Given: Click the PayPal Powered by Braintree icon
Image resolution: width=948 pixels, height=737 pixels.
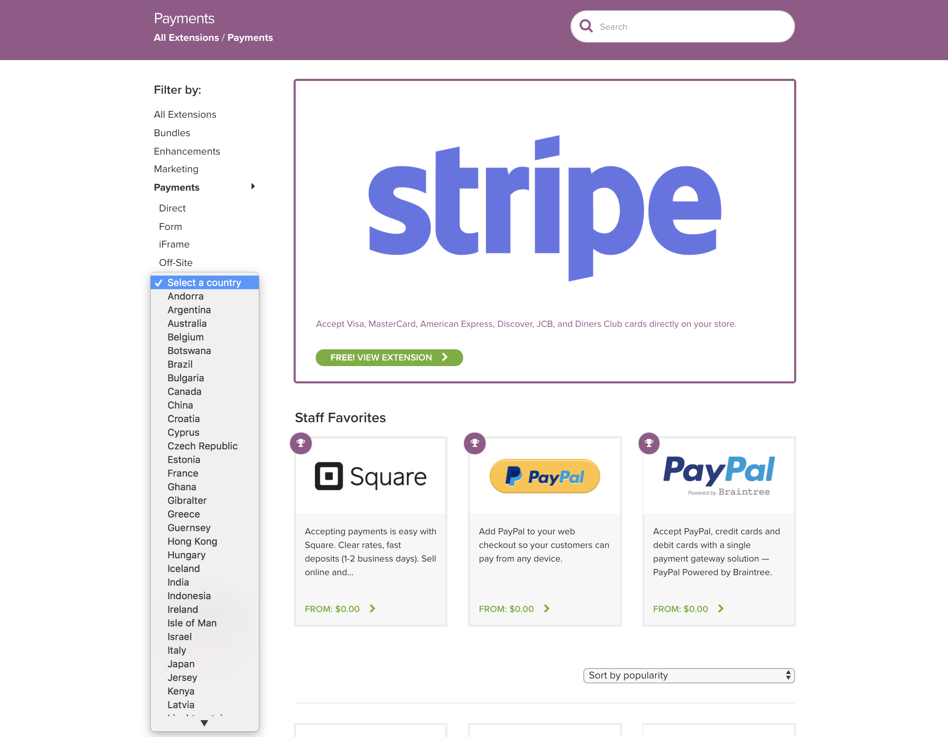Looking at the screenshot, I should click(x=719, y=475).
